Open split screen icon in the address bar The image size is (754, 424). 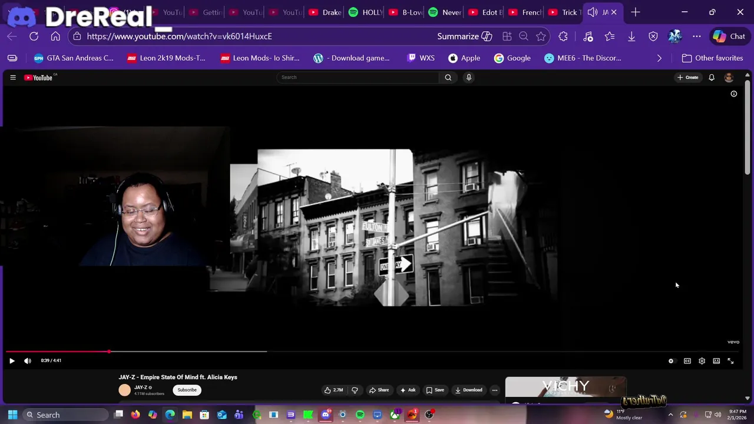(x=507, y=37)
